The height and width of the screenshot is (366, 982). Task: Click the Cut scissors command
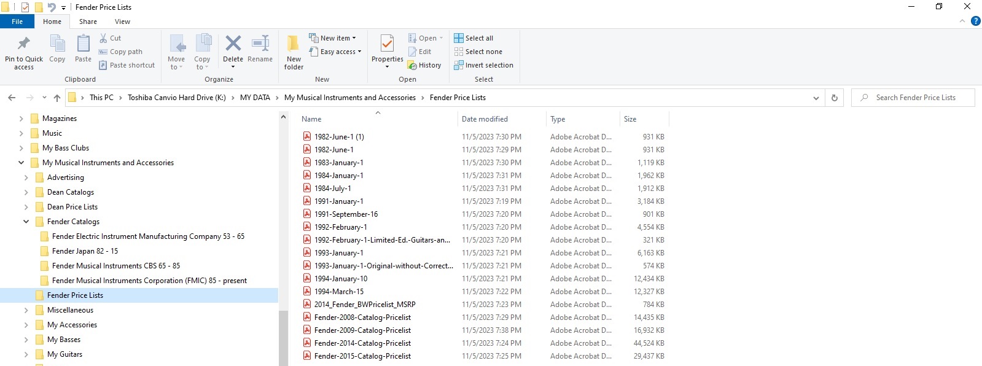pos(111,38)
